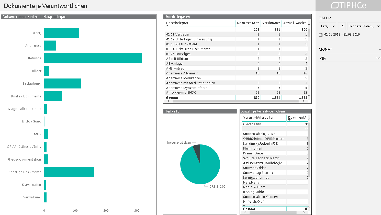Select row 'Anamnese Myocardinfarkt'
Screen dimensions: 381x215
(x=236, y=88)
